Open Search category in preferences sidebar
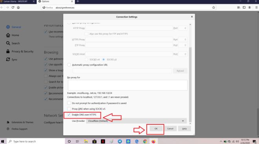 click(13, 43)
